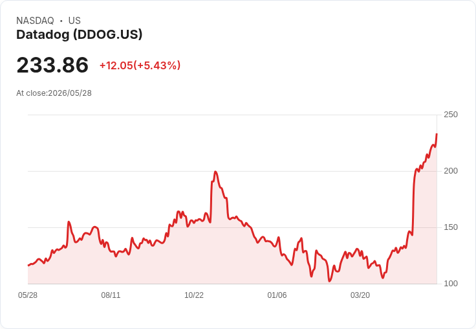Click the 01/06 date axis label
476x329 pixels.
277,295
